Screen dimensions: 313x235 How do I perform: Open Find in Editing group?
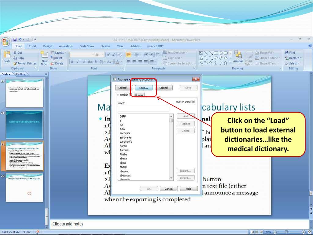[x=290, y=53]
